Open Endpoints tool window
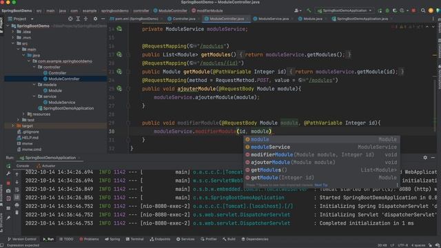The width and height of the screenshot is (441, 248). (160, 239)
